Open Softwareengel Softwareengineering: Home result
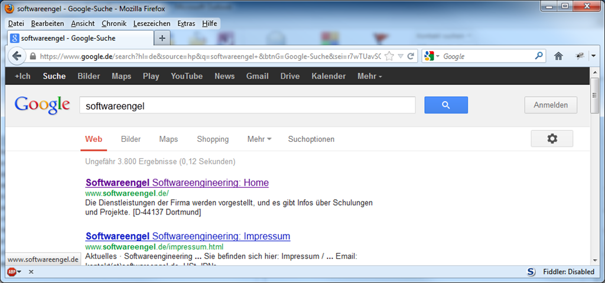This screenshot has width=605, height=283. click(x=177, y=183)
